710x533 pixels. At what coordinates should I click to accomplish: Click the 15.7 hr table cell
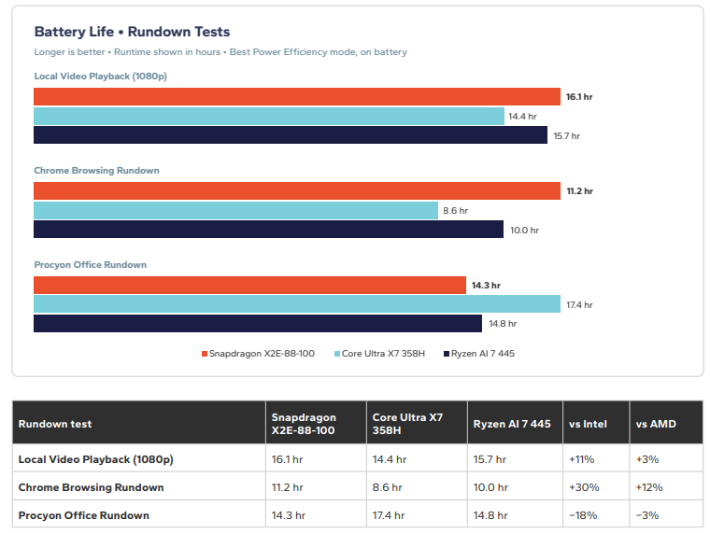(x=516, y=458)
